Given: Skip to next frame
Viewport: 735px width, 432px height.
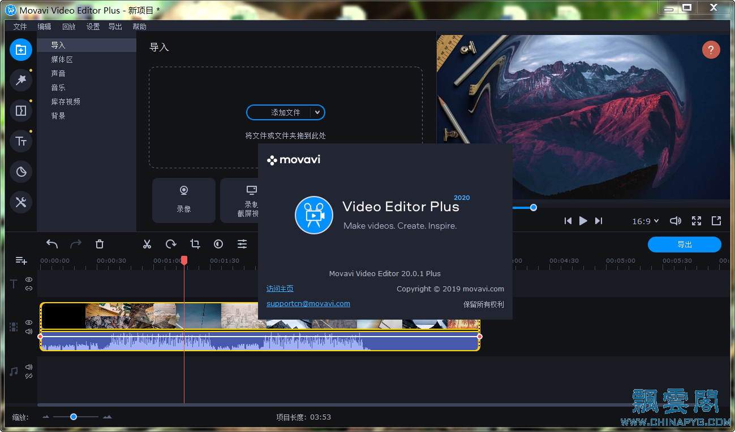Looking at the screenshot, I should coord(599,221).
